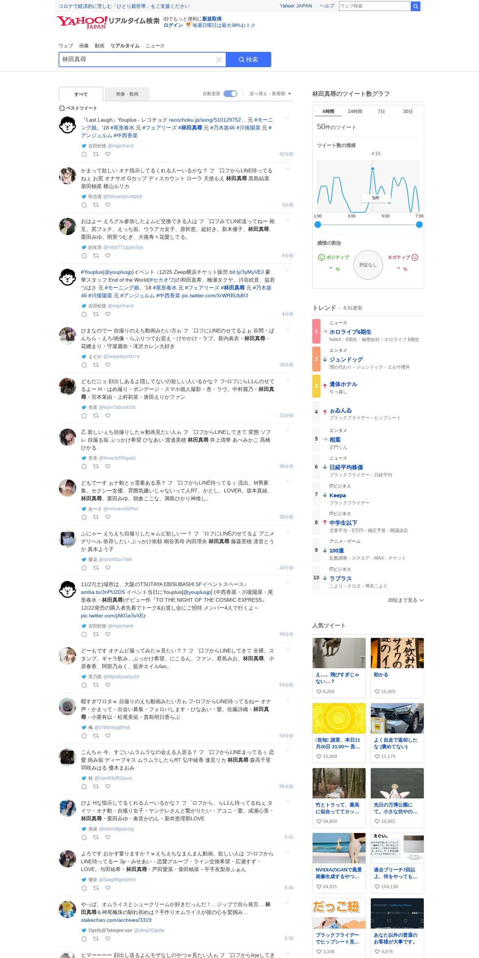Click the positive sentiment smiley icon
The height and width of the screenshot is (958, 479).
point(321,257)
